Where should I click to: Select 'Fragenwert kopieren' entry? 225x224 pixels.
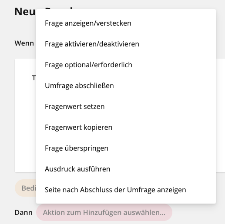coord(126,127)
